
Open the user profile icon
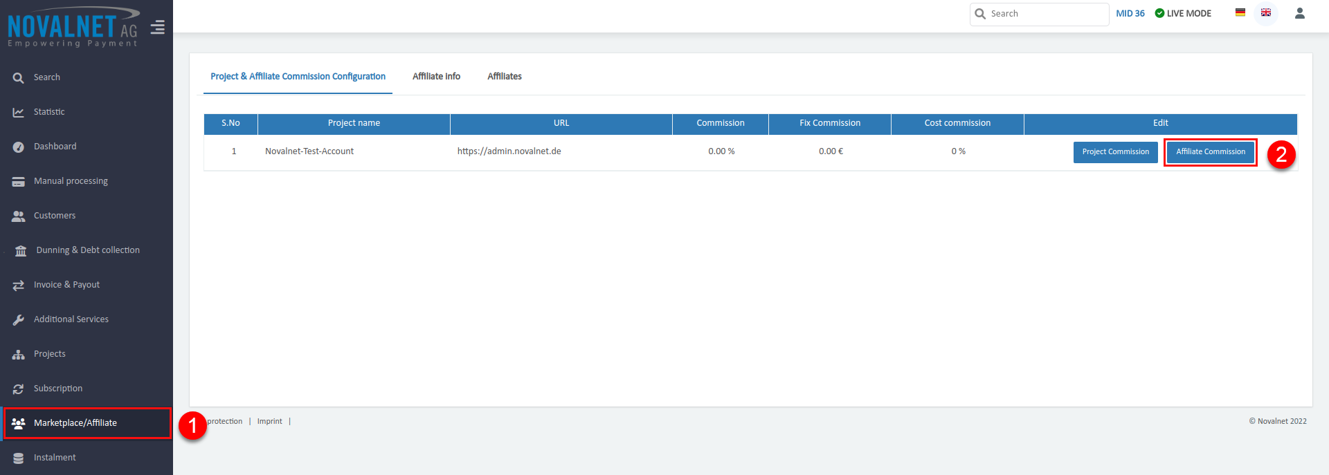click(1300, 13)
